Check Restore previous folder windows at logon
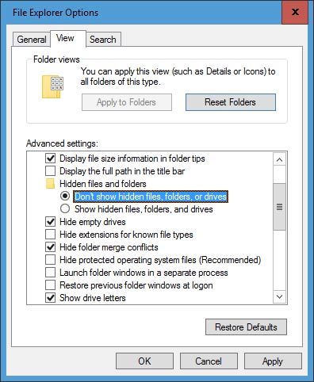The width and height of the screenshot is (314, 382). (x=50, y=285)
